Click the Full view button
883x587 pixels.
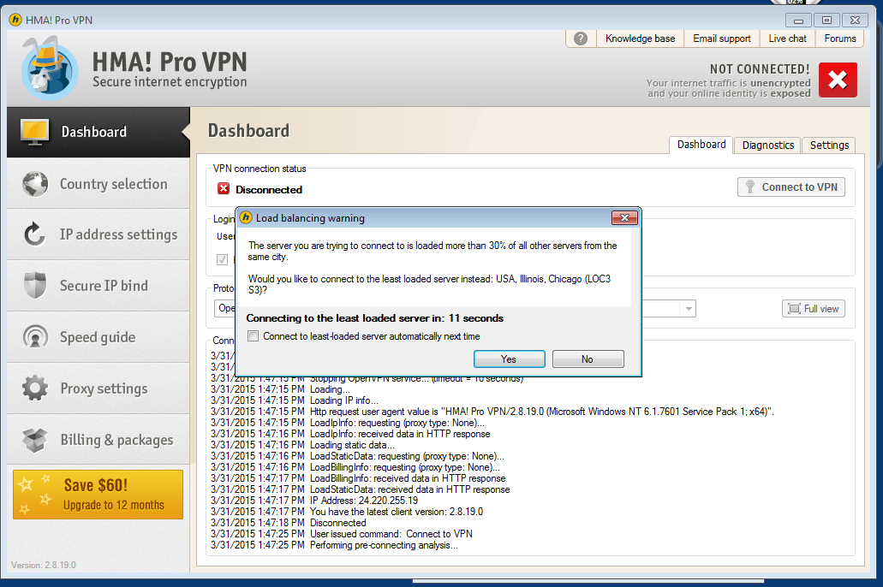point(813,308)
